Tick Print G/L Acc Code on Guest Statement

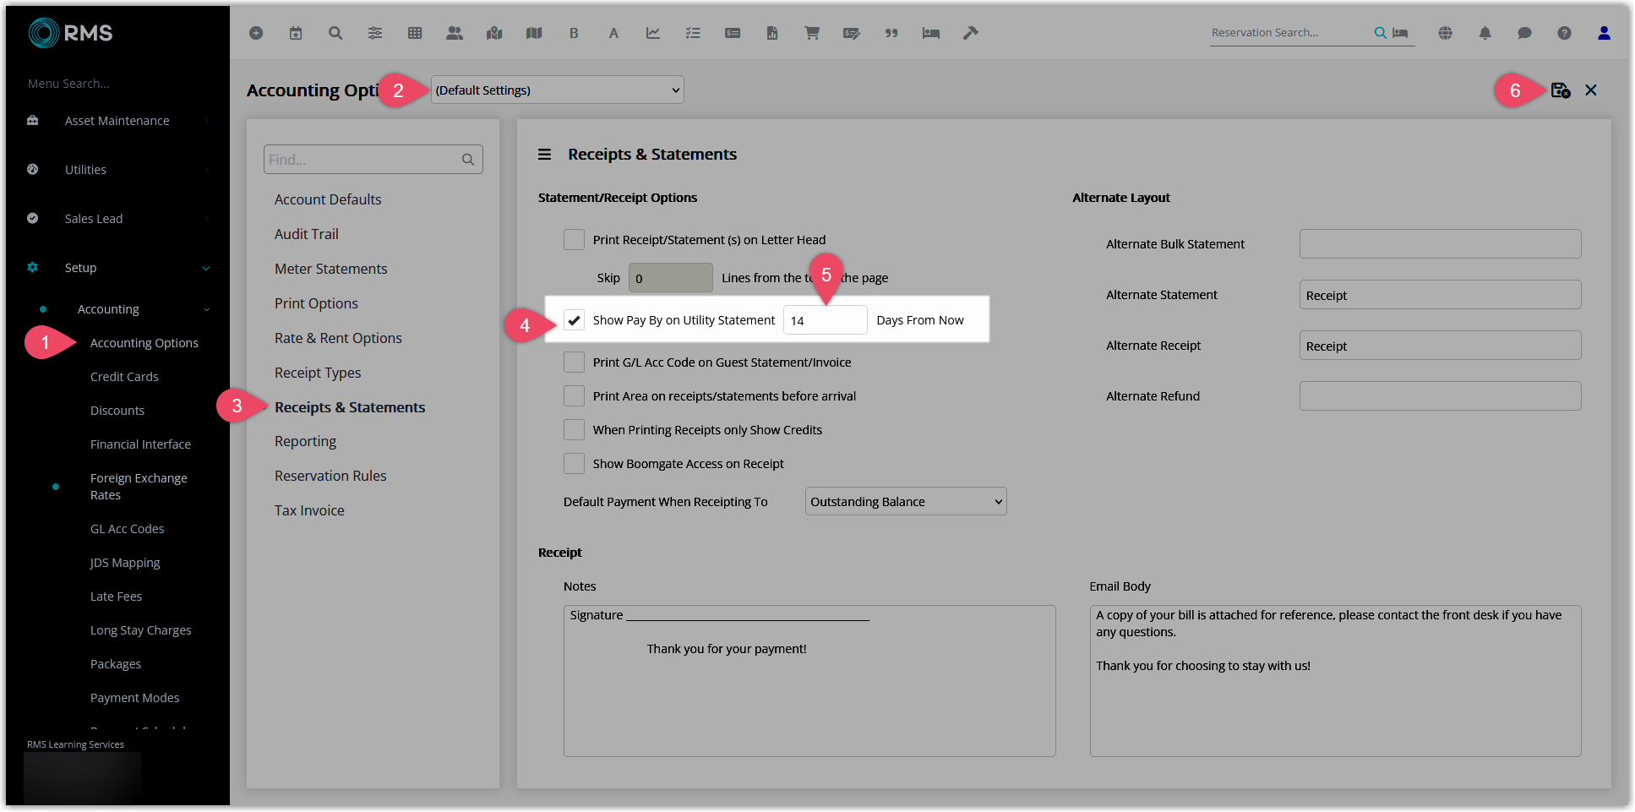point(574,362)
